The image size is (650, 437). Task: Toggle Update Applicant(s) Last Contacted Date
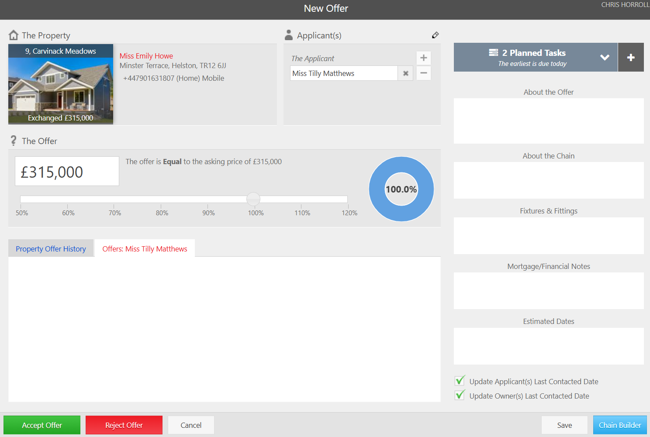click(x=460, y=381)
